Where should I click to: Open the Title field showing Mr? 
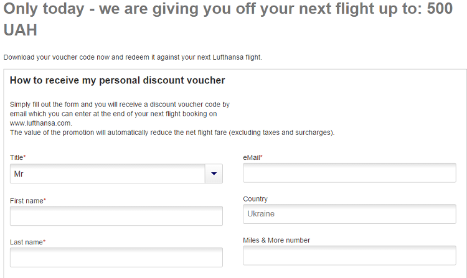tap(107, 174)
